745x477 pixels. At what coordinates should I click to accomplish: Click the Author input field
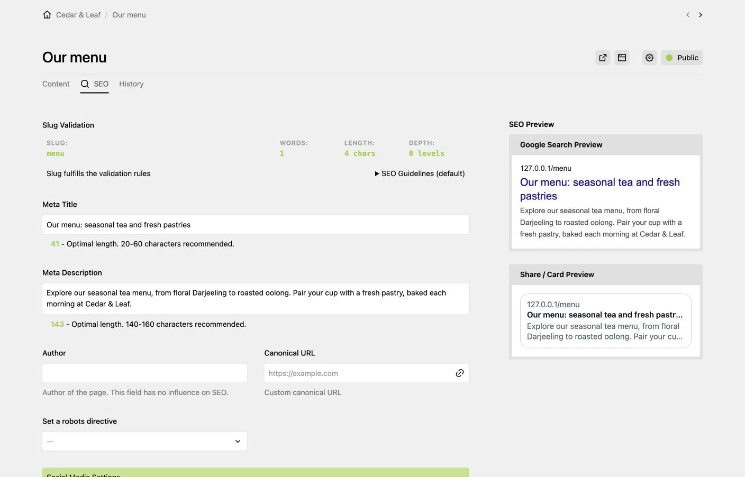click(x=144, y=373)
